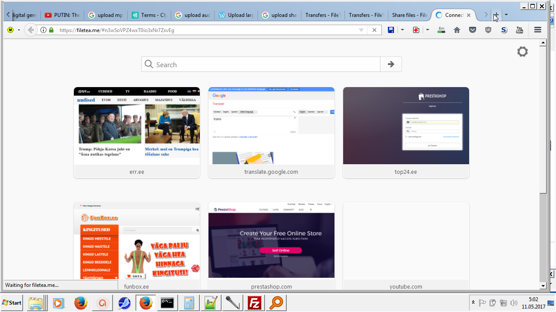Click the page scrollbar down arrow
The height and width of the screenshot is (312, 556).
543,286
